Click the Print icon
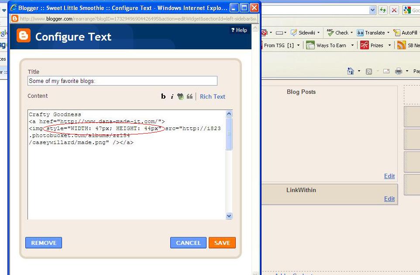This screenshot has height=275, width=420. [399, 71]
